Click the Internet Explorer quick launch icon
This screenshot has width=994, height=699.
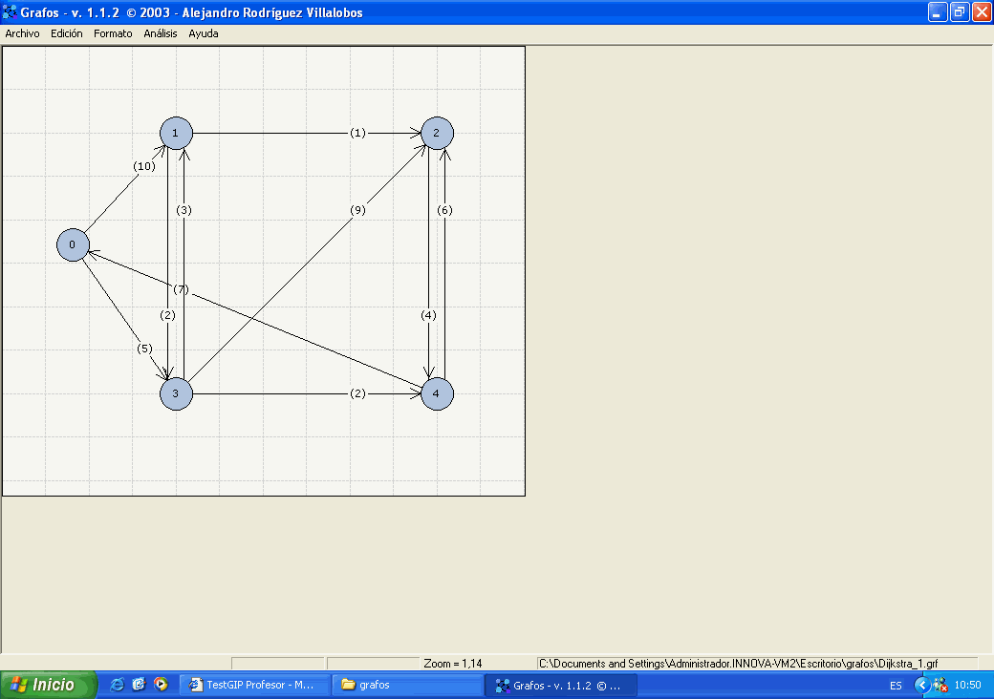click(118, 685)
